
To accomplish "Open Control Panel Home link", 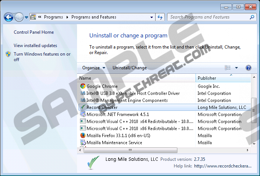I will click(34, 32).
